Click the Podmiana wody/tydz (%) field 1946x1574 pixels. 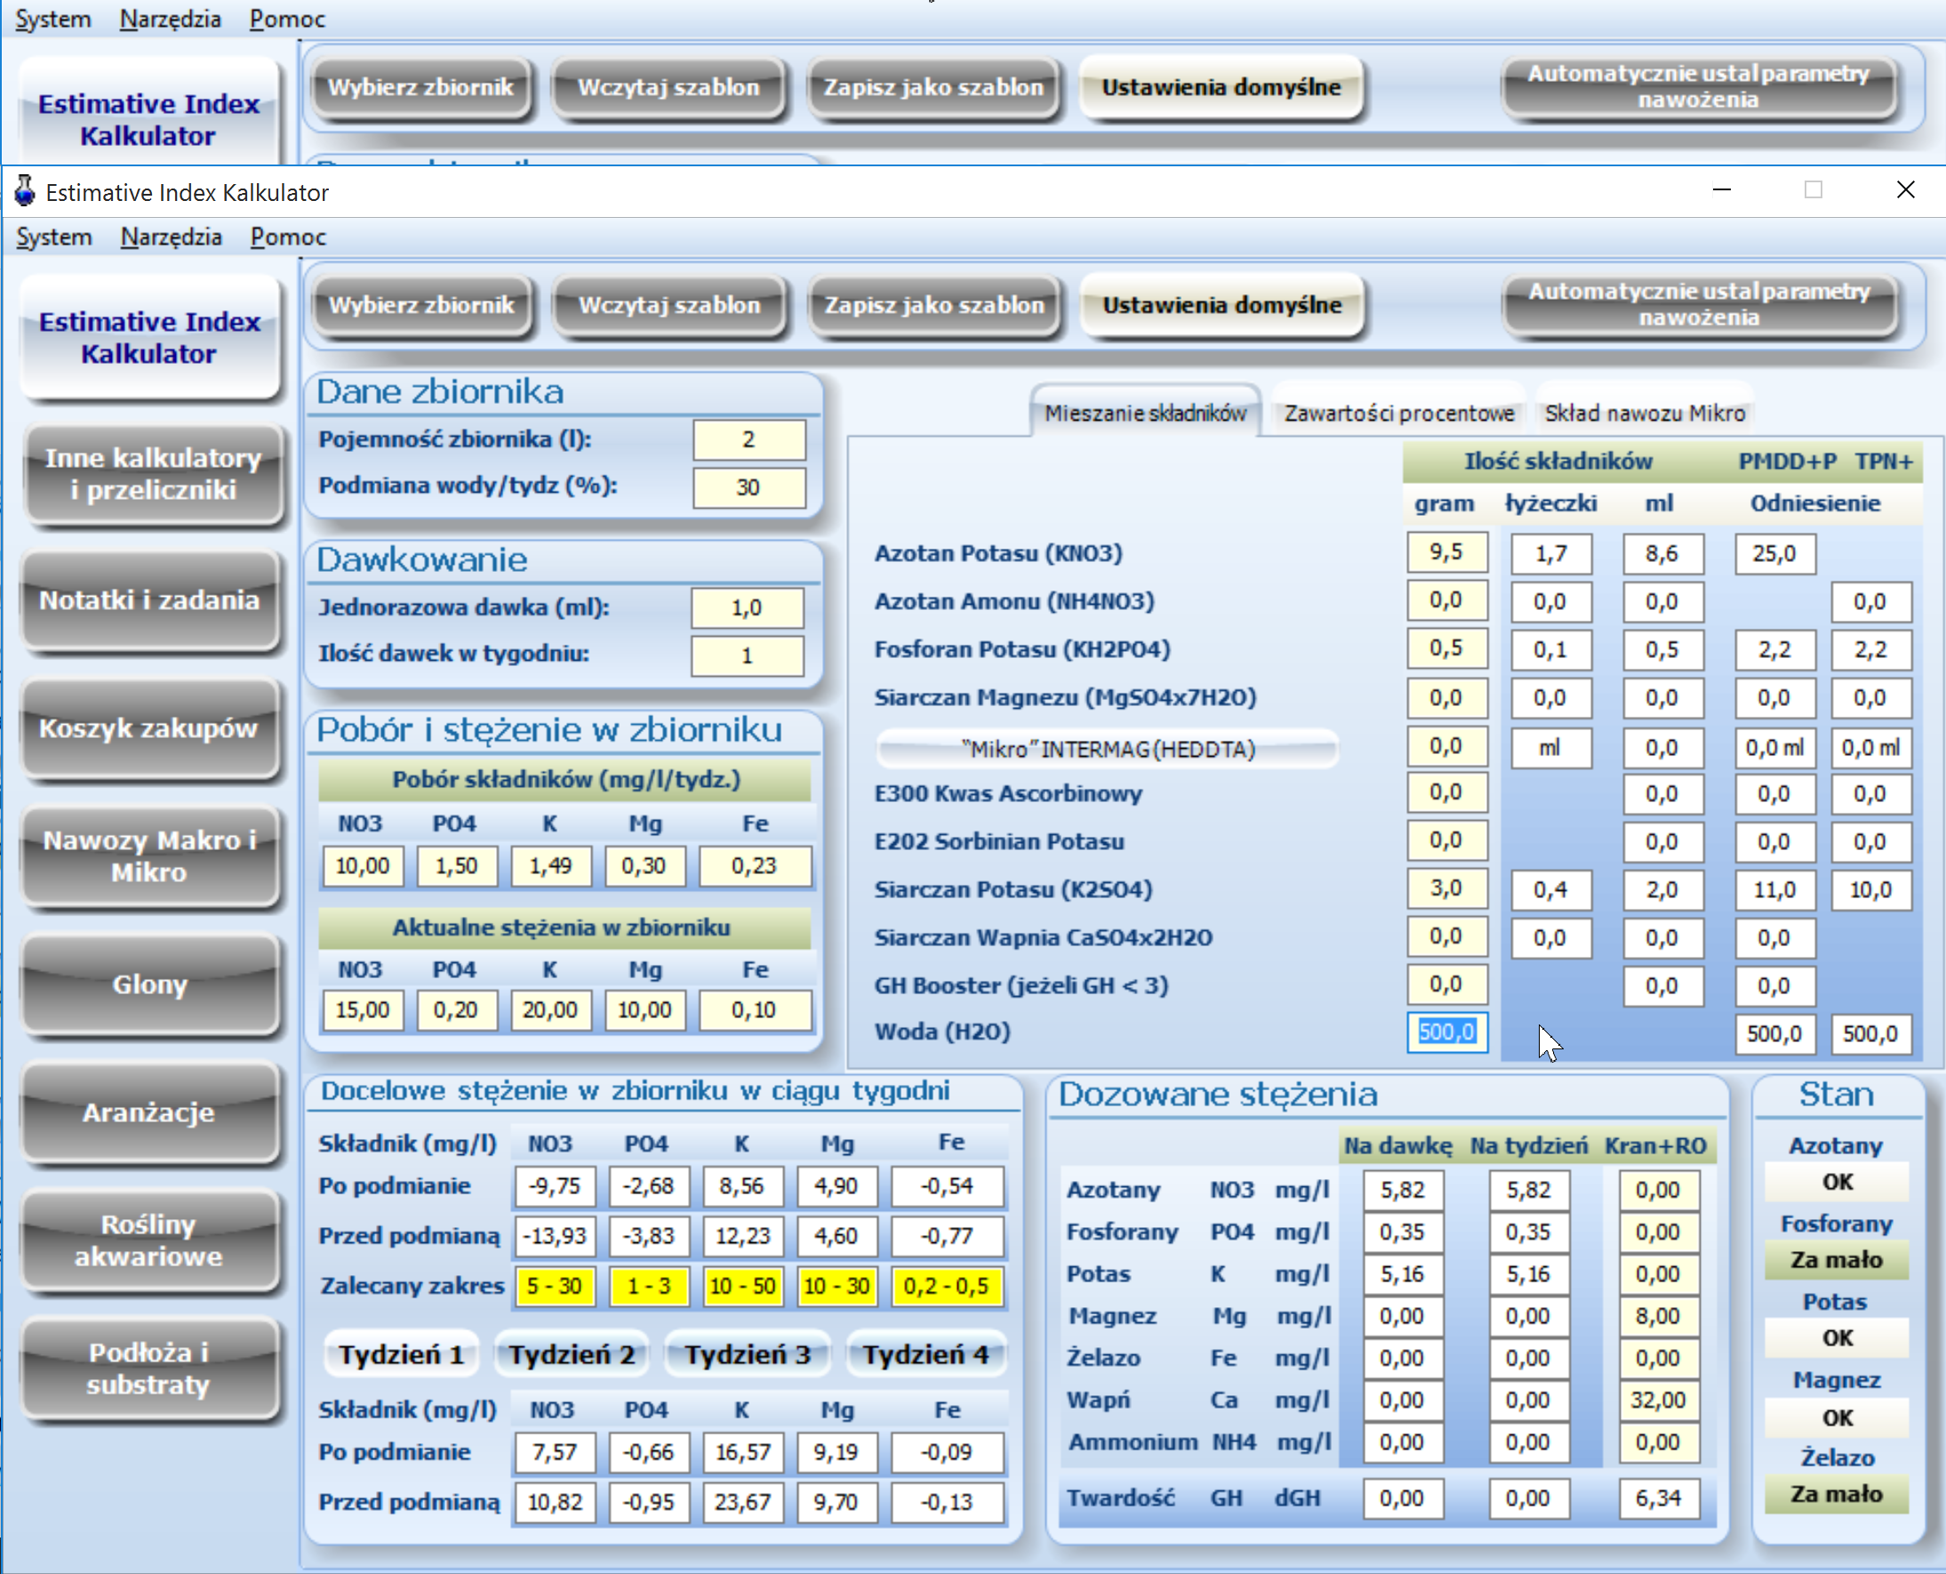749,487
